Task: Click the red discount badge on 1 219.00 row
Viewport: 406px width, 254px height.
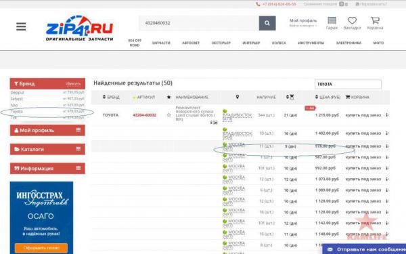Action: click(x=310, y=108)
